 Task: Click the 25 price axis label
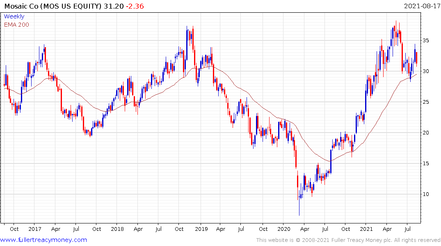pos(426,102)
